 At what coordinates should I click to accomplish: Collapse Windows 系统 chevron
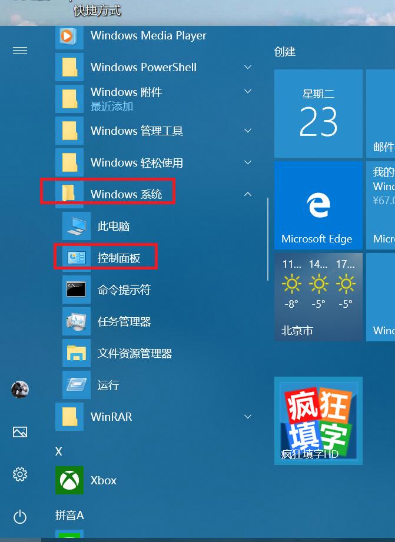(248, 194)
